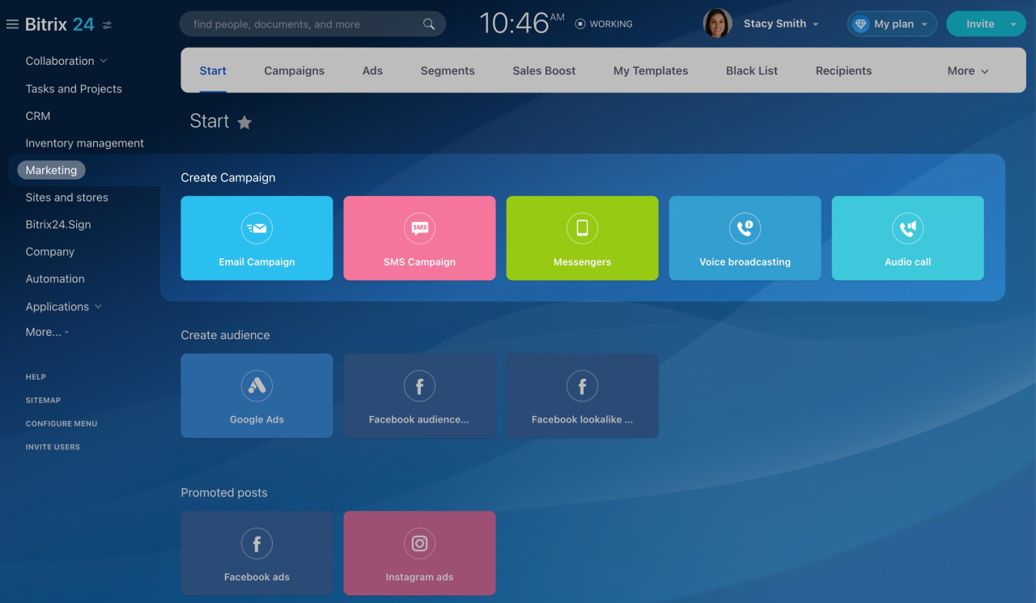Expand the Applications menu chevron
This screenshot has height=603, width=1036.
[x=99, y=307]
